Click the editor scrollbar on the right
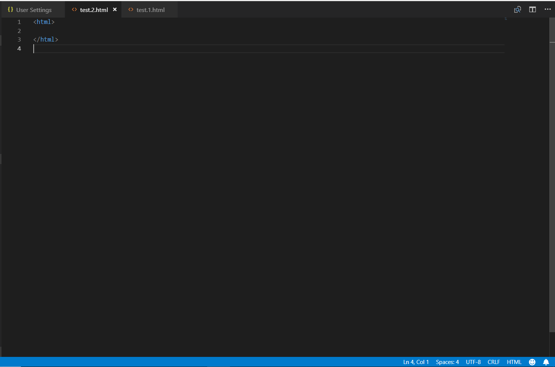This screenshot has width=555, height=367. pos(551,30)
